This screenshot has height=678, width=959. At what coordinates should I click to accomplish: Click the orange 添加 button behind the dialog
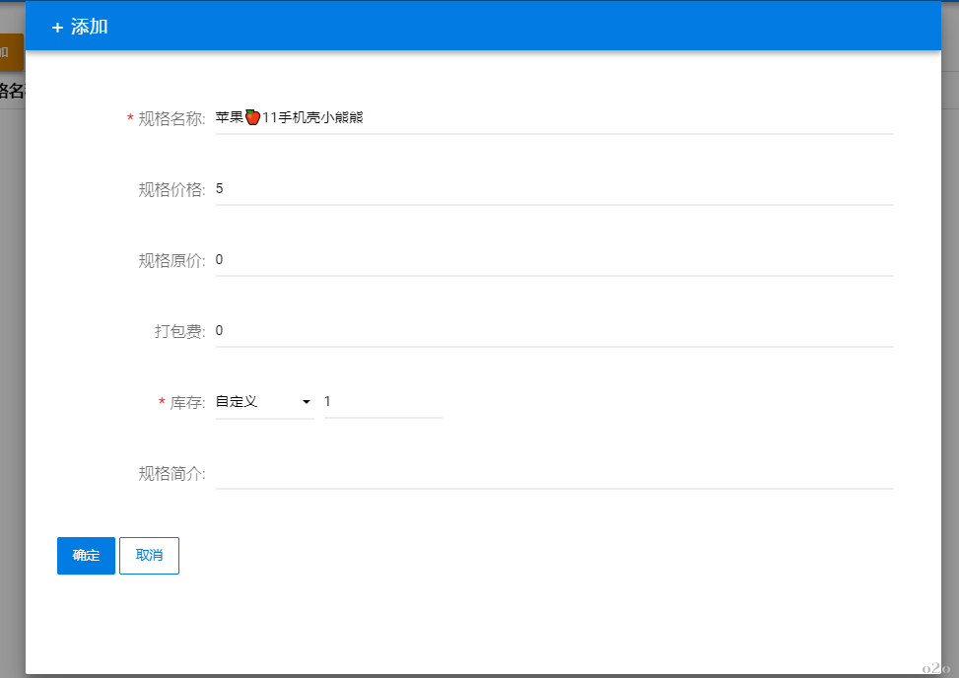coord(9,53)
